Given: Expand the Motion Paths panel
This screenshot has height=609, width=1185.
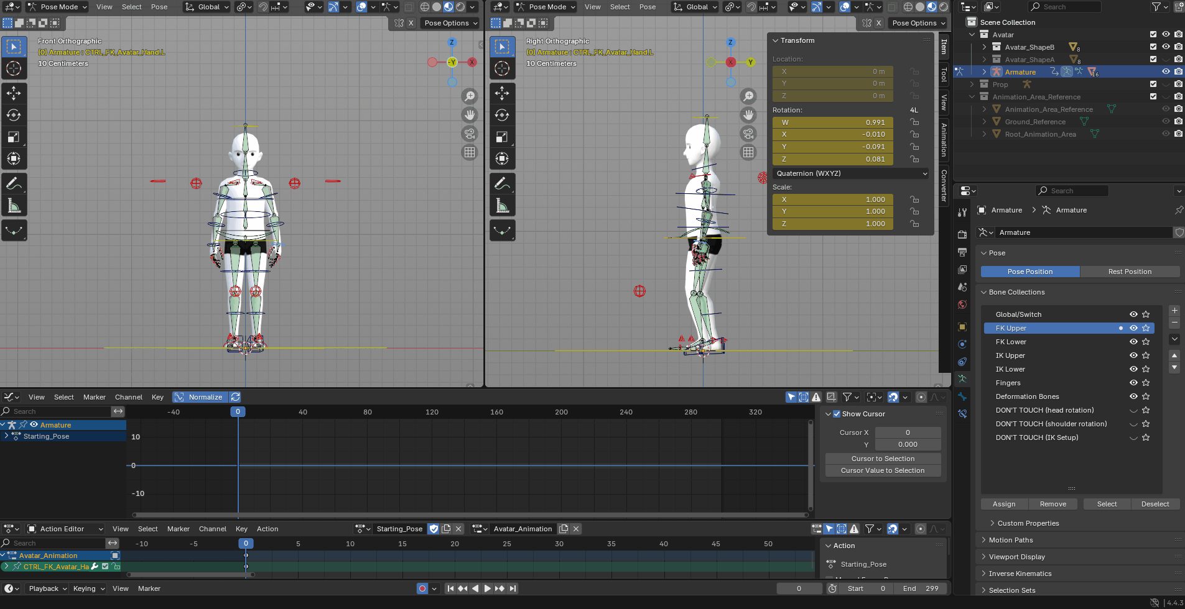Looking at the screenshot, I should pyautogui.click(x=1011, y=540).
